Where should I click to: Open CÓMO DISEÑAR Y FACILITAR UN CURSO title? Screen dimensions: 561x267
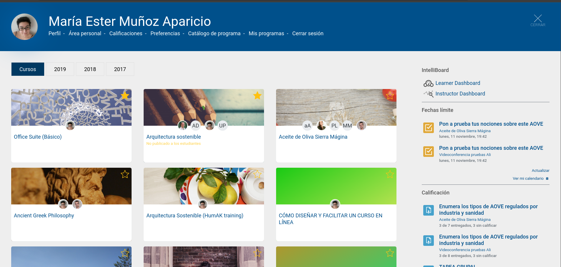[x=331, y=219]
